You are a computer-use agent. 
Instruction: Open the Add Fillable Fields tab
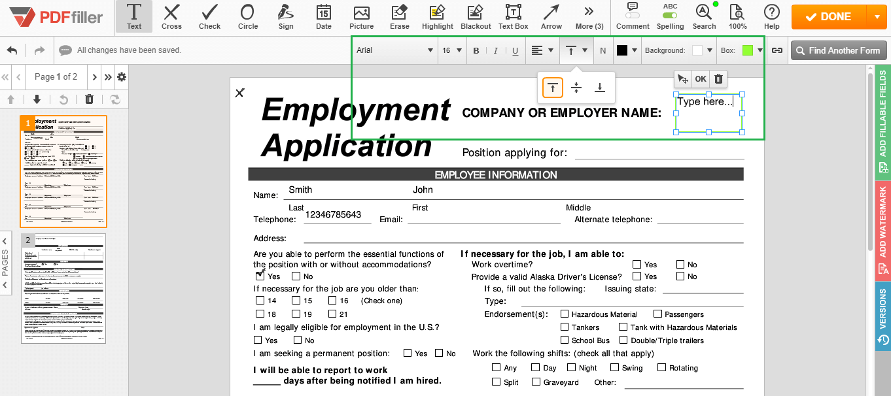point(883,123)
